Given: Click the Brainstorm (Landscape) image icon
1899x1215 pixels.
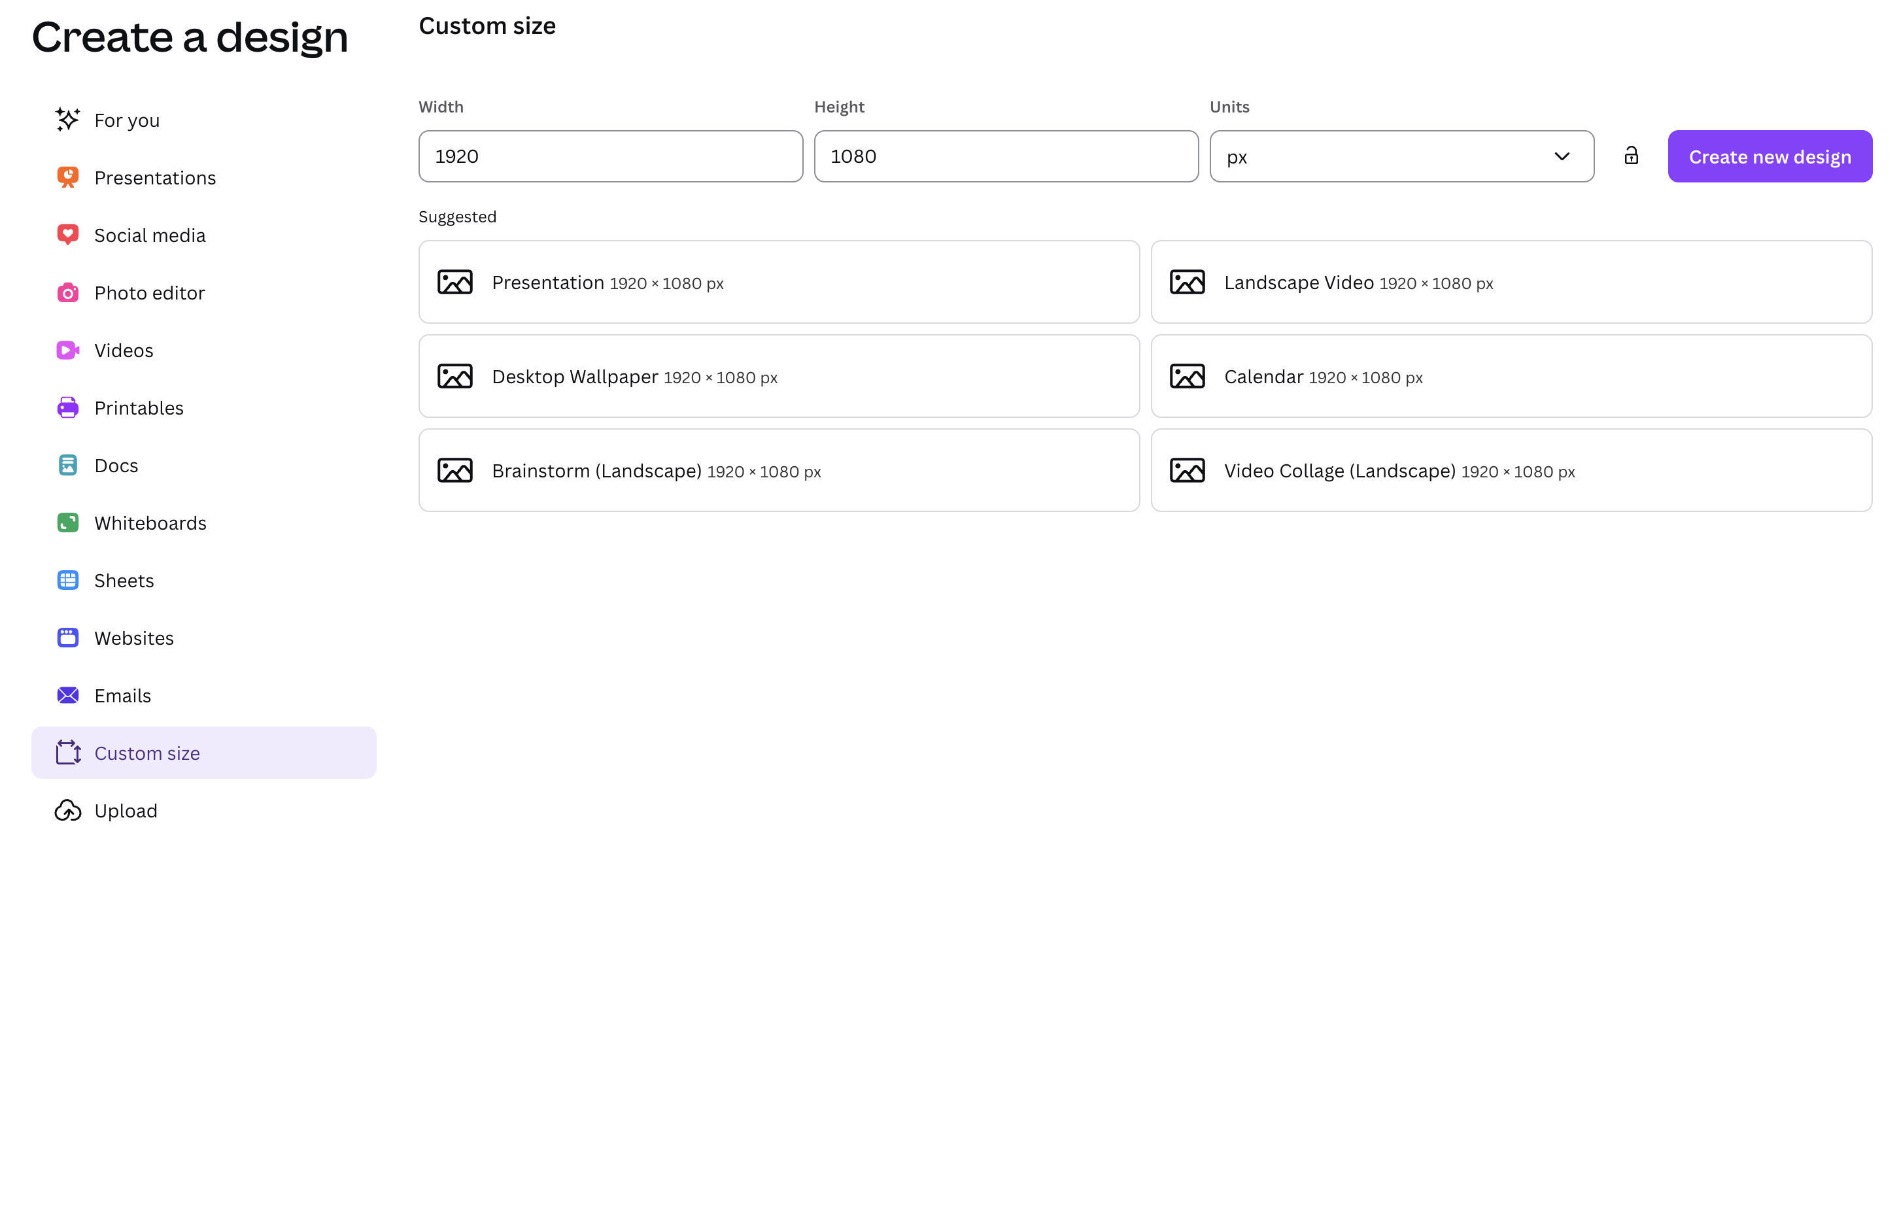Looking at the screenshot, I should coord(455,471).
